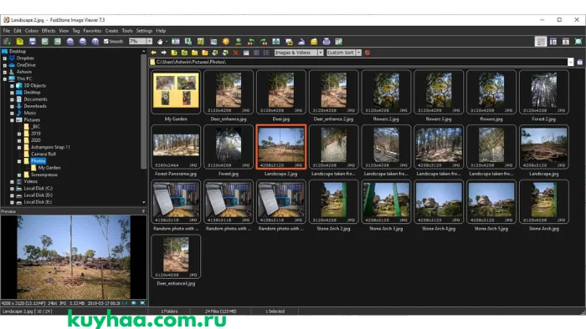
Task: Click the Rotate Left icon
Action: click(x=251, y=42)
